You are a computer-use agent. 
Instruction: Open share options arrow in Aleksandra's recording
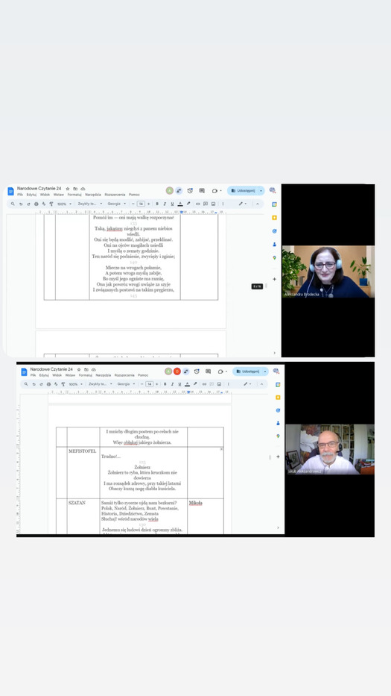click(261, 190)
